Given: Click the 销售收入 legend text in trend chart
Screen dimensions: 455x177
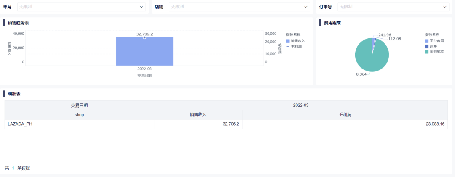Looking at the screenshot, I should [298, 41].
